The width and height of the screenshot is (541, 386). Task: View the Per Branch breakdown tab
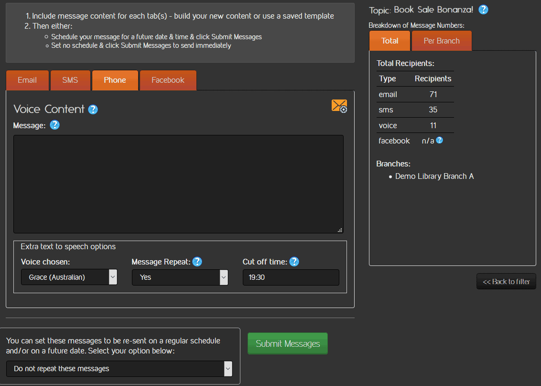click(x=441, y=41)
